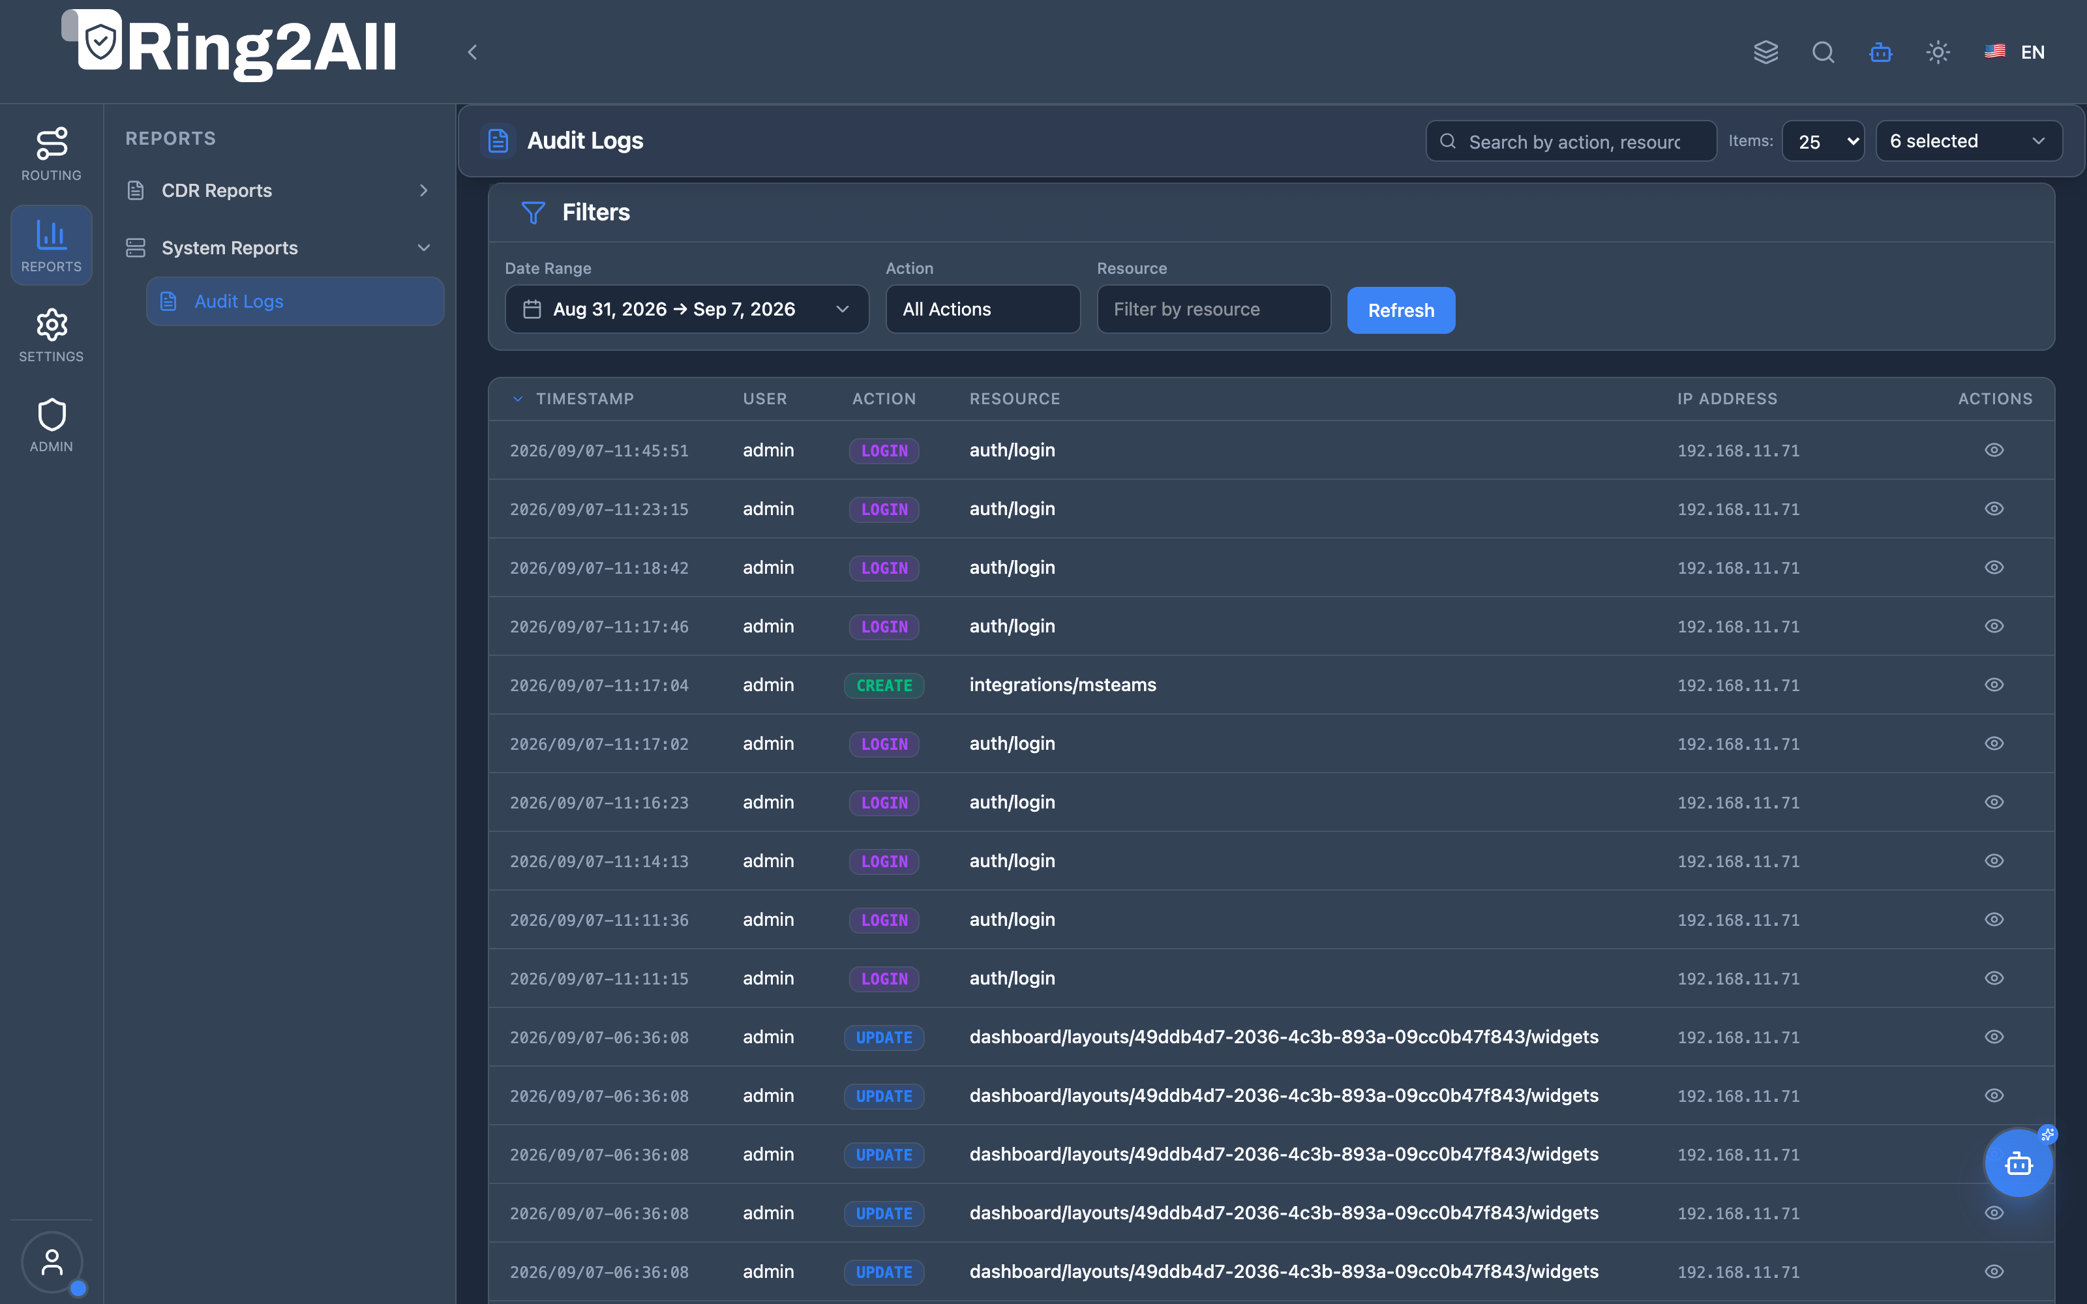The image size is (2087, 1304).
Task: Click the Search by action field
Action: coord(1570,141)
